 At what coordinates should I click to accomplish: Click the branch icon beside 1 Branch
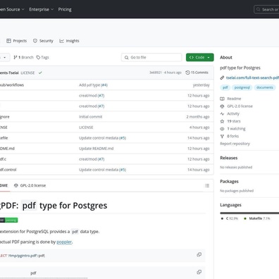point(15,57)
